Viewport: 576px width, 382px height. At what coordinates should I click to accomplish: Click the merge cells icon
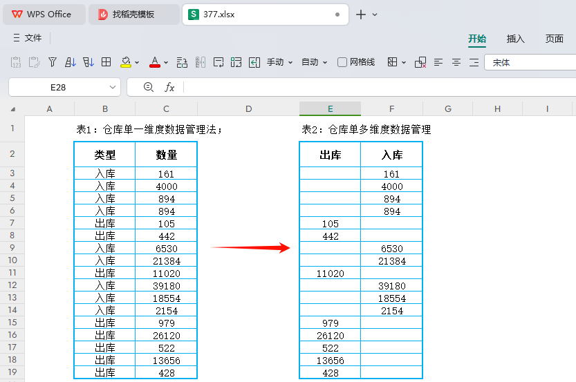tap(236, 62)
